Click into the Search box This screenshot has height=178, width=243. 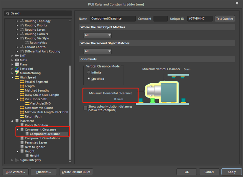(38, 14)
